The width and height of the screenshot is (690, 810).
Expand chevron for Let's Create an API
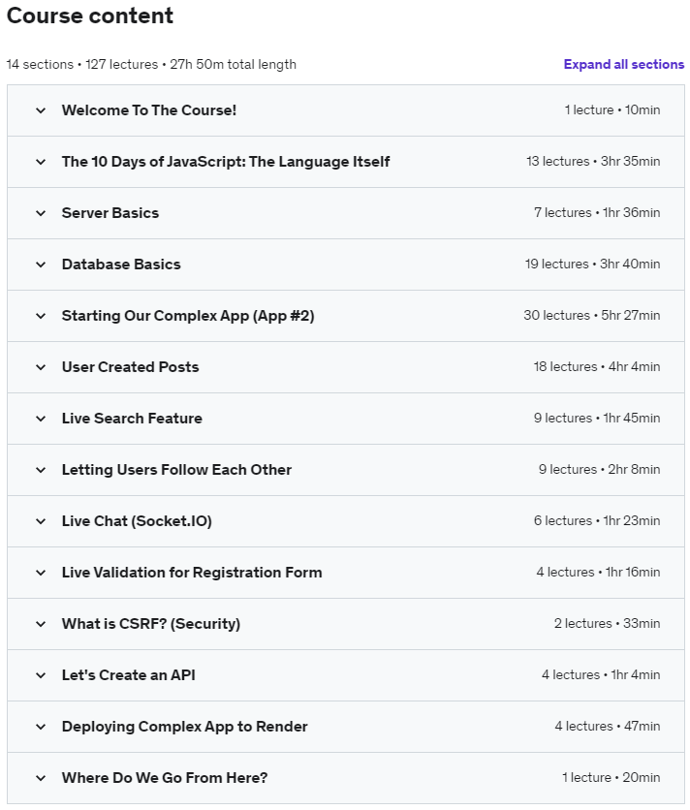[x=41, y=675]
